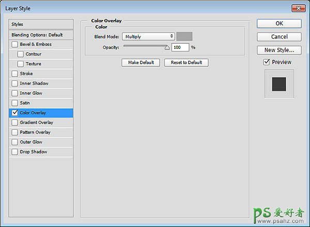Click the style preview thumbnail
Screen dimensions: 310x227
[x=279, y=83]
